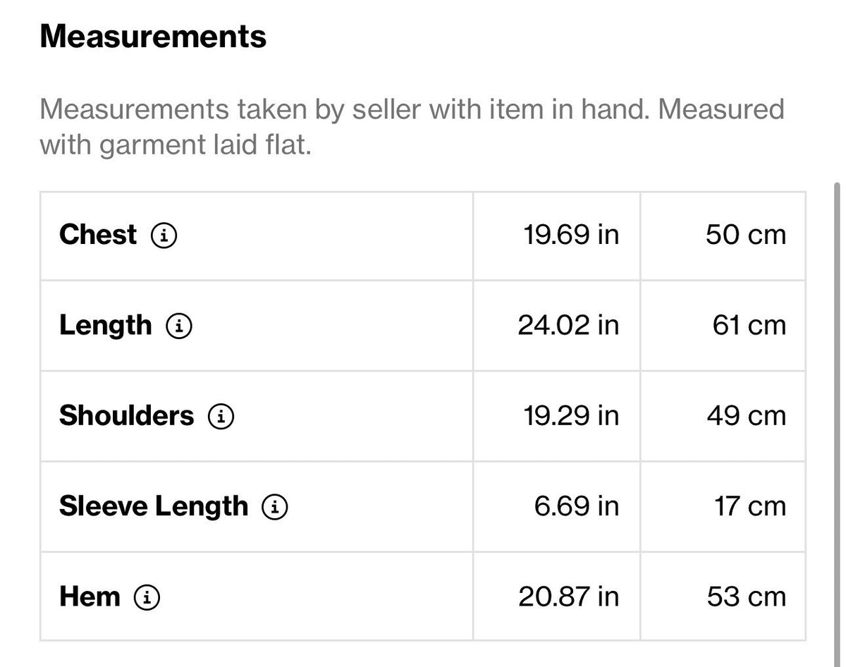
Task: Click the Measurements heading
Action: pyautogui.click(x=153, y=36)
